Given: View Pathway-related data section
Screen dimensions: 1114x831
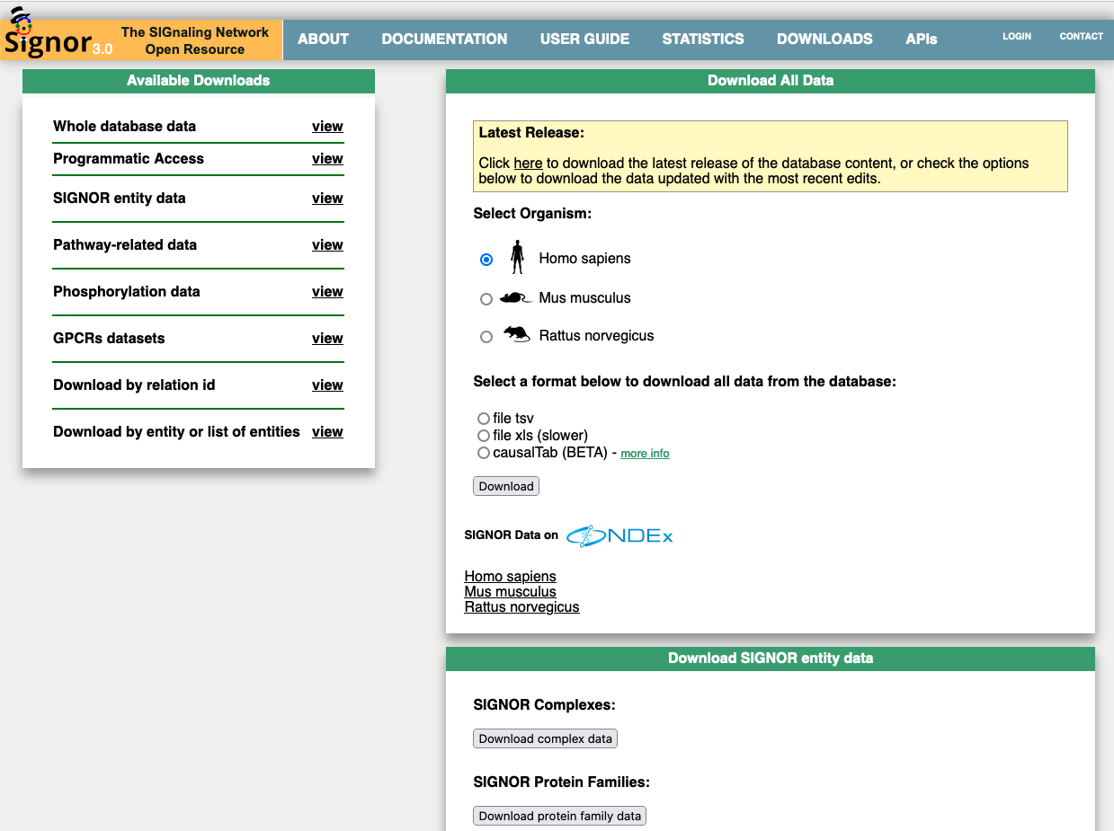Looking at the screenshot, I should [x=327, y=245].
